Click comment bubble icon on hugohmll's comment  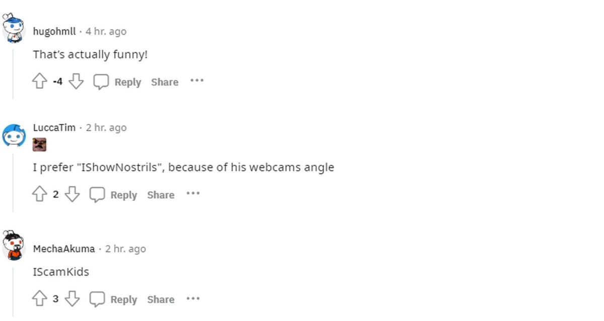point(101,82)
